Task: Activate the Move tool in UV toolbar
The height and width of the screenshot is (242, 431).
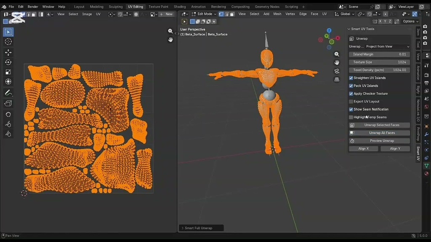Action: [x=8, y=53]
